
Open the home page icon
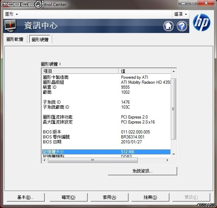pos(168,26)
